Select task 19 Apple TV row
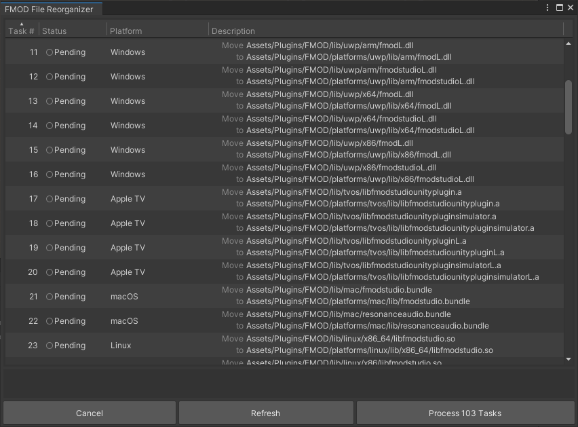The height and width of the screenshot is (427, 578). (x=285, y=248)
